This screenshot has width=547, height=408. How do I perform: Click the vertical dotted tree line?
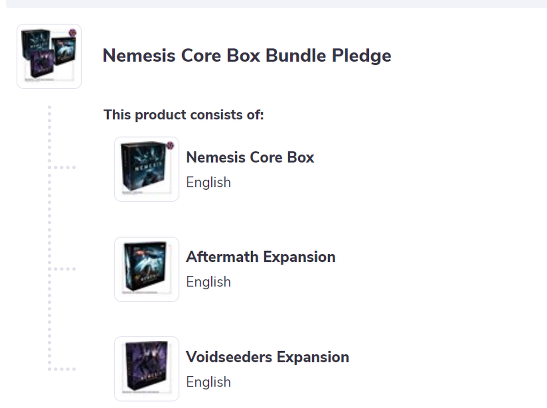(50, 238)
